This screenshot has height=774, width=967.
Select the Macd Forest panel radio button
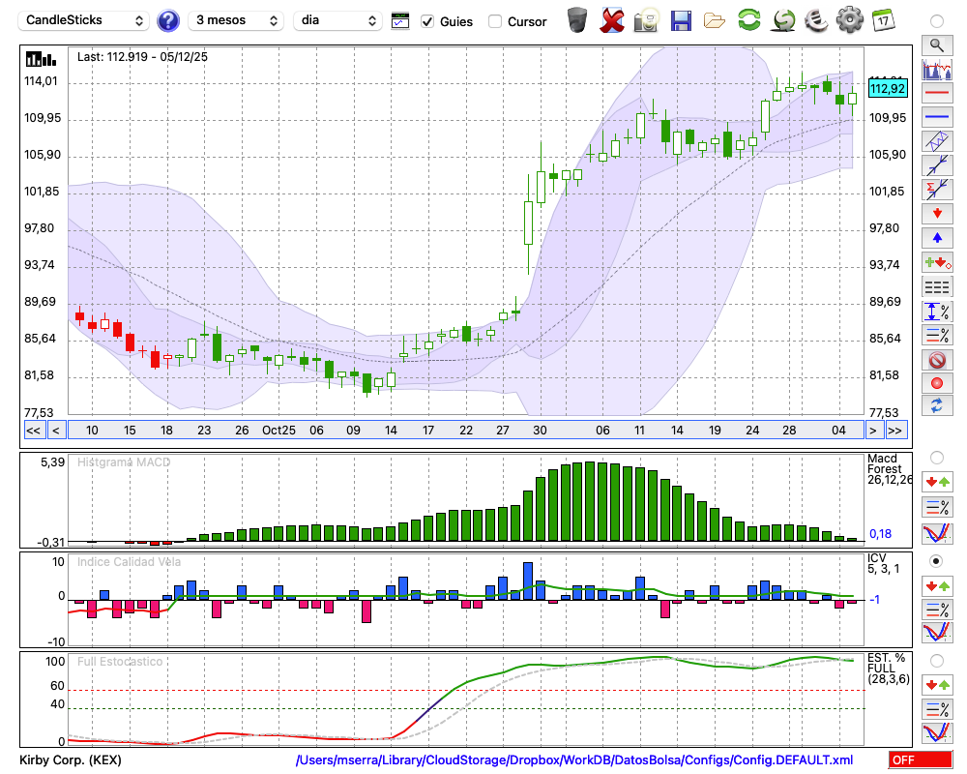[936, 457]
